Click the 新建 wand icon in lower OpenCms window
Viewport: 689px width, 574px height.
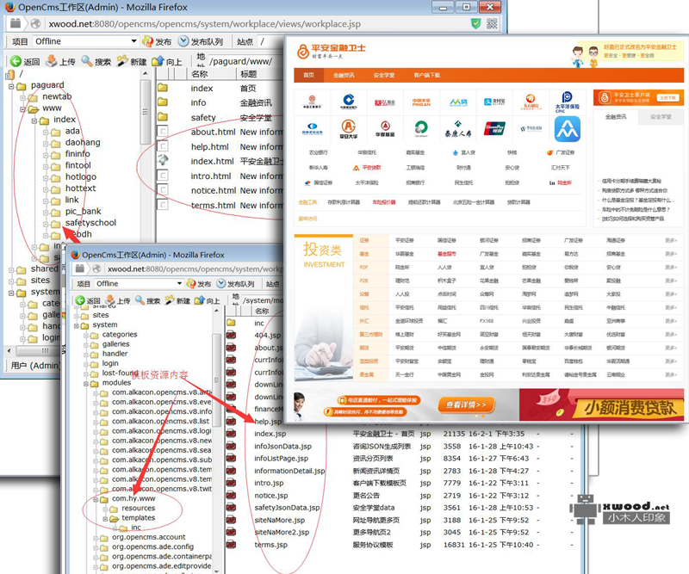point(170,300)
